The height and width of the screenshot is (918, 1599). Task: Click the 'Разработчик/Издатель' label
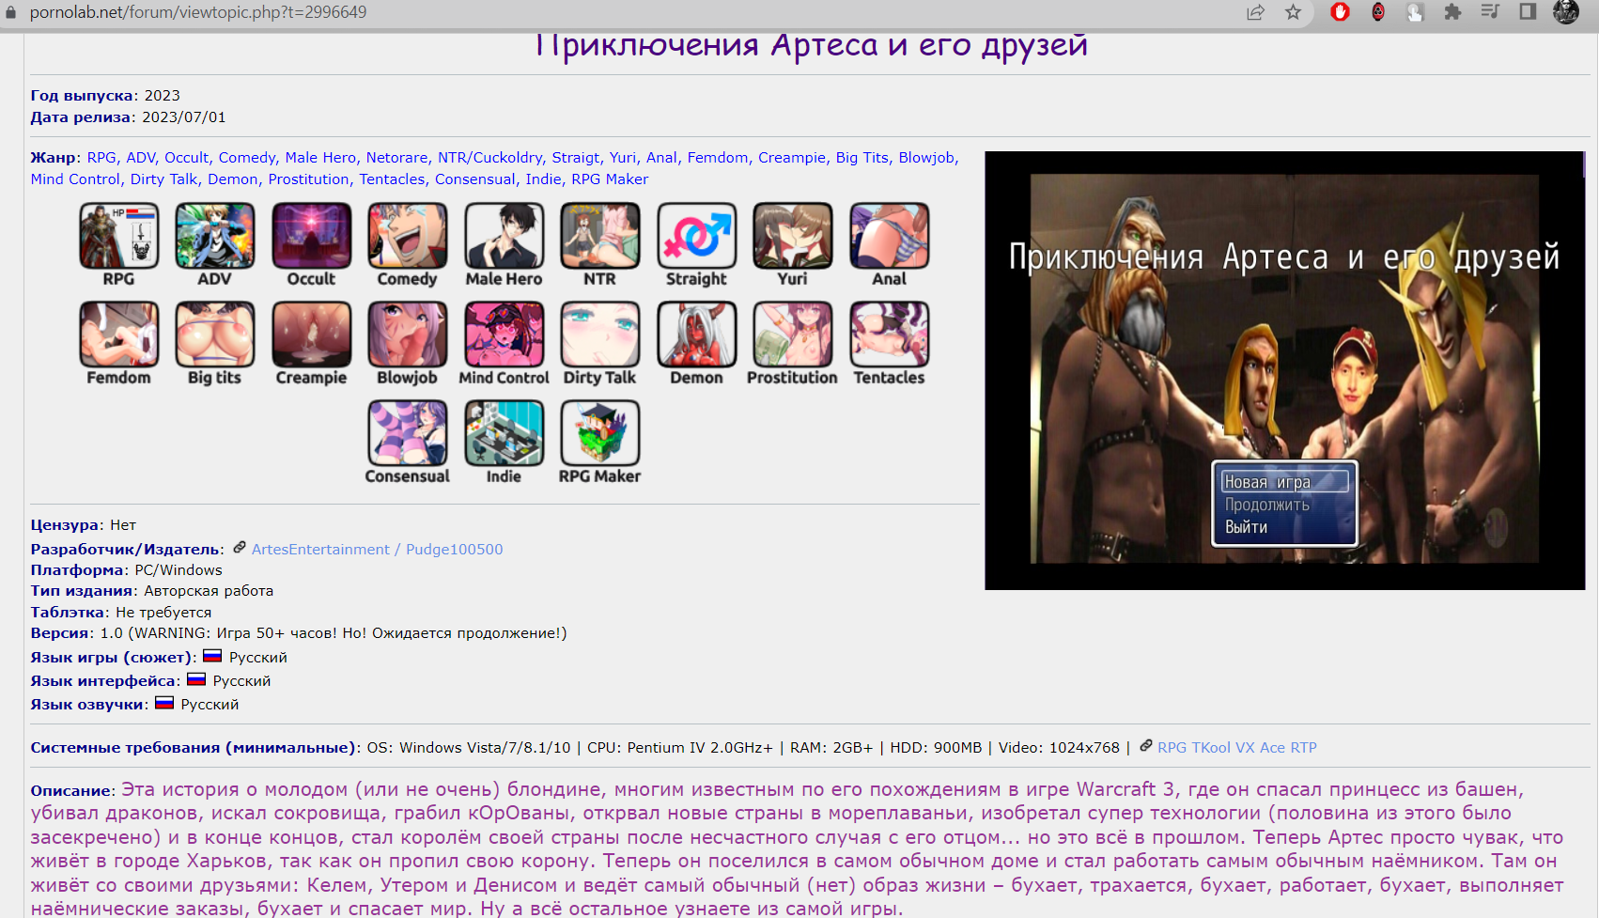(x=126, y=550)
